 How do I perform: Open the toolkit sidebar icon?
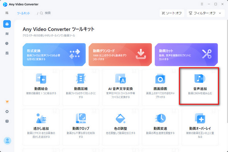(x=7, y=24)
